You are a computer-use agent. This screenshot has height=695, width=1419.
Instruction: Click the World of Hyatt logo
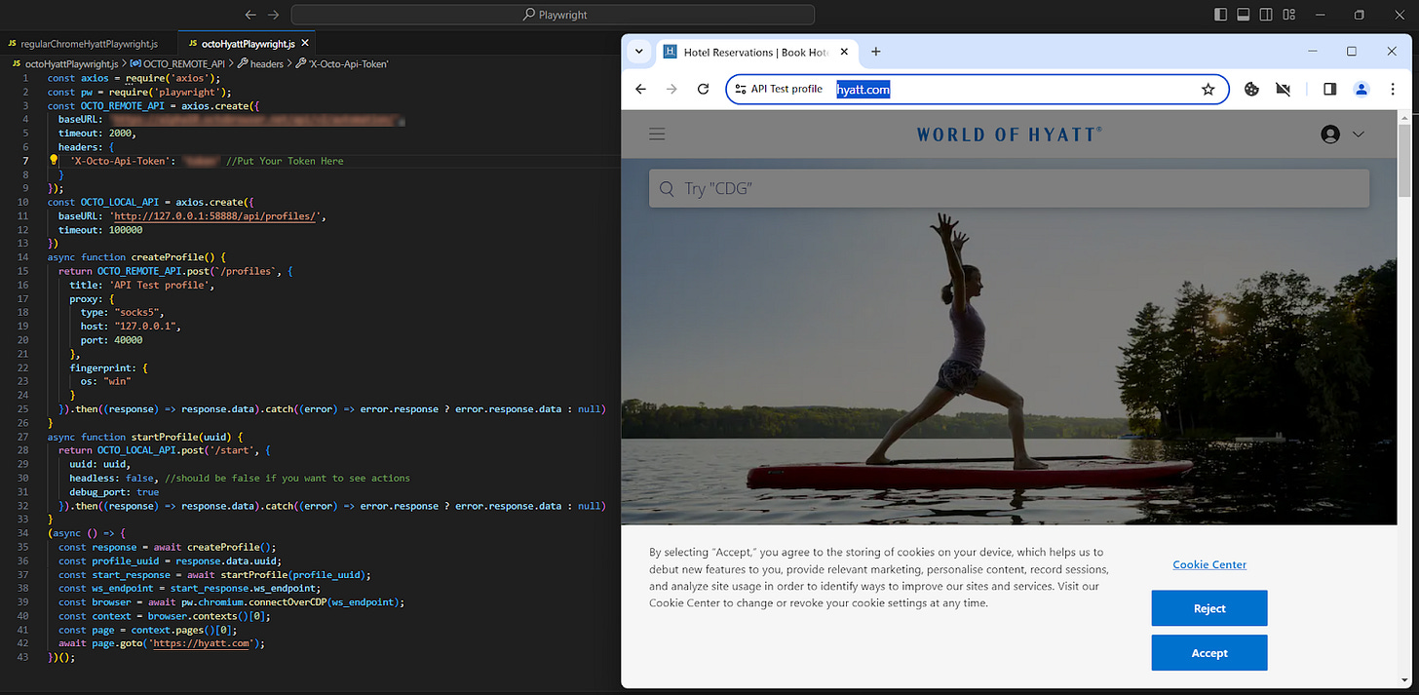(x=1010, y=135)
